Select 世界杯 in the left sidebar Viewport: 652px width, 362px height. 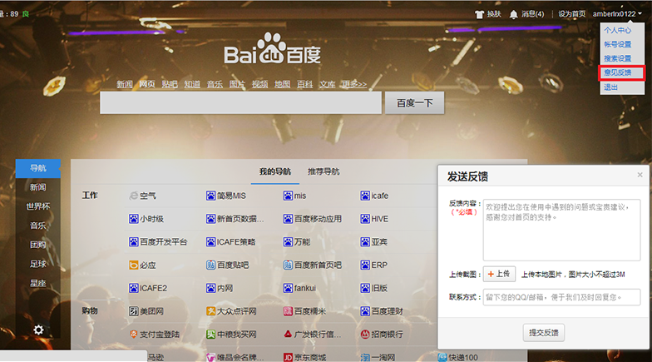pyautogui.click(x=38, y=206)
